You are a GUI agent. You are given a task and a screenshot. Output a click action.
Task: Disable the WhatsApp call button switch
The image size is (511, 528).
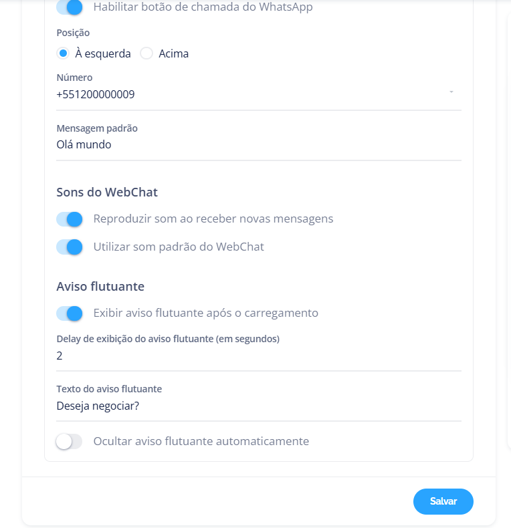click(70, 8)
